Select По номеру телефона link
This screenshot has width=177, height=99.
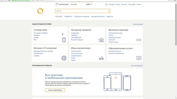[41, 33]
